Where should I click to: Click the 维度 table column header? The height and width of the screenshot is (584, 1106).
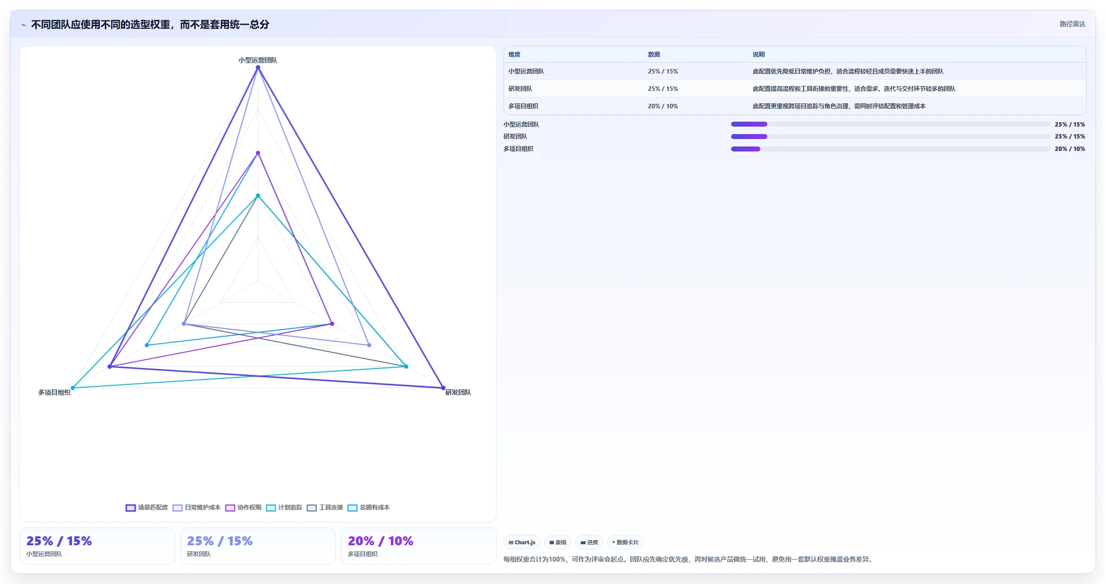[515, 55]
